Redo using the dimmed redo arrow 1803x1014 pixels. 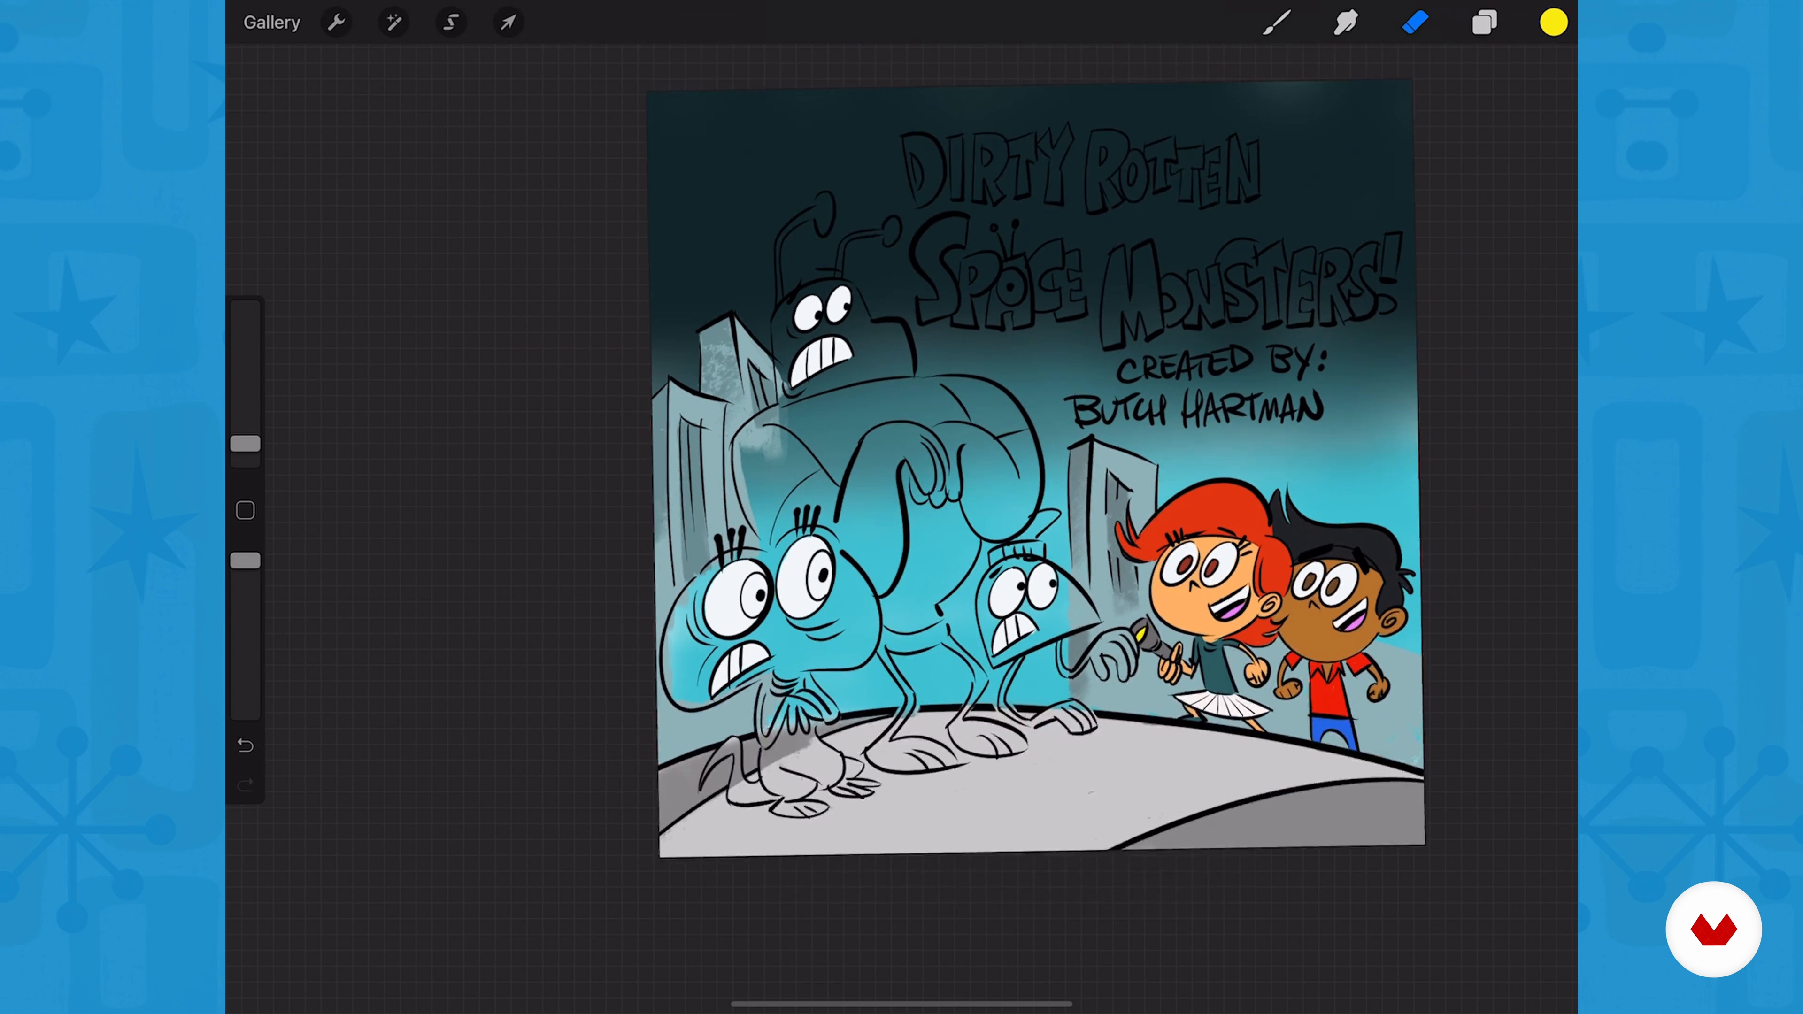coord(245,784)
